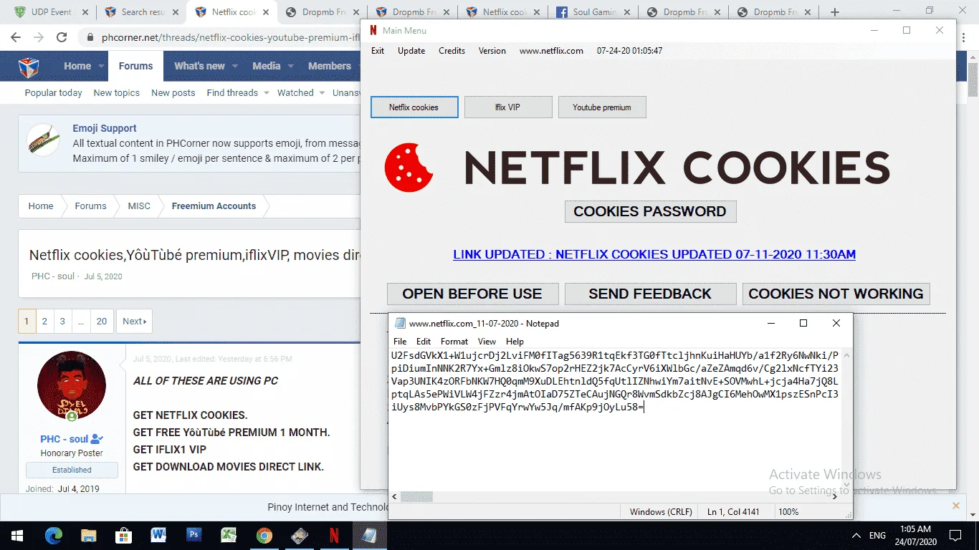This screenshot has height=550, width=979.
Task: Click the browser back arrow
Action: [x=16, y=38]
